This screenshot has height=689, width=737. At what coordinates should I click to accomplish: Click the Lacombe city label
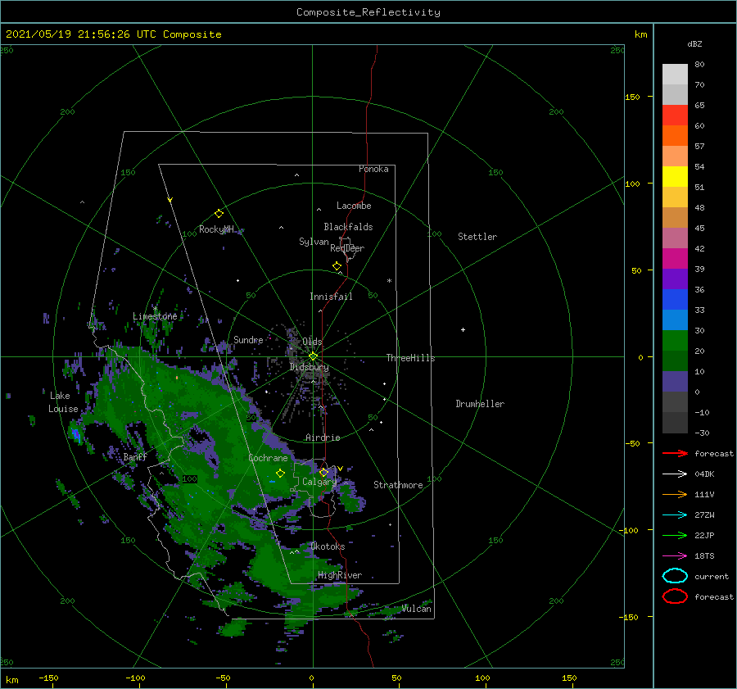354,206
